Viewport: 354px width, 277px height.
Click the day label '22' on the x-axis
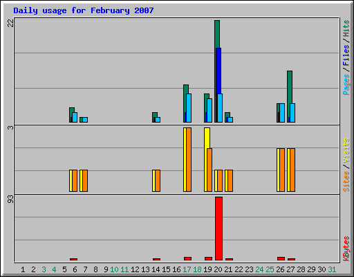point(239,269)
